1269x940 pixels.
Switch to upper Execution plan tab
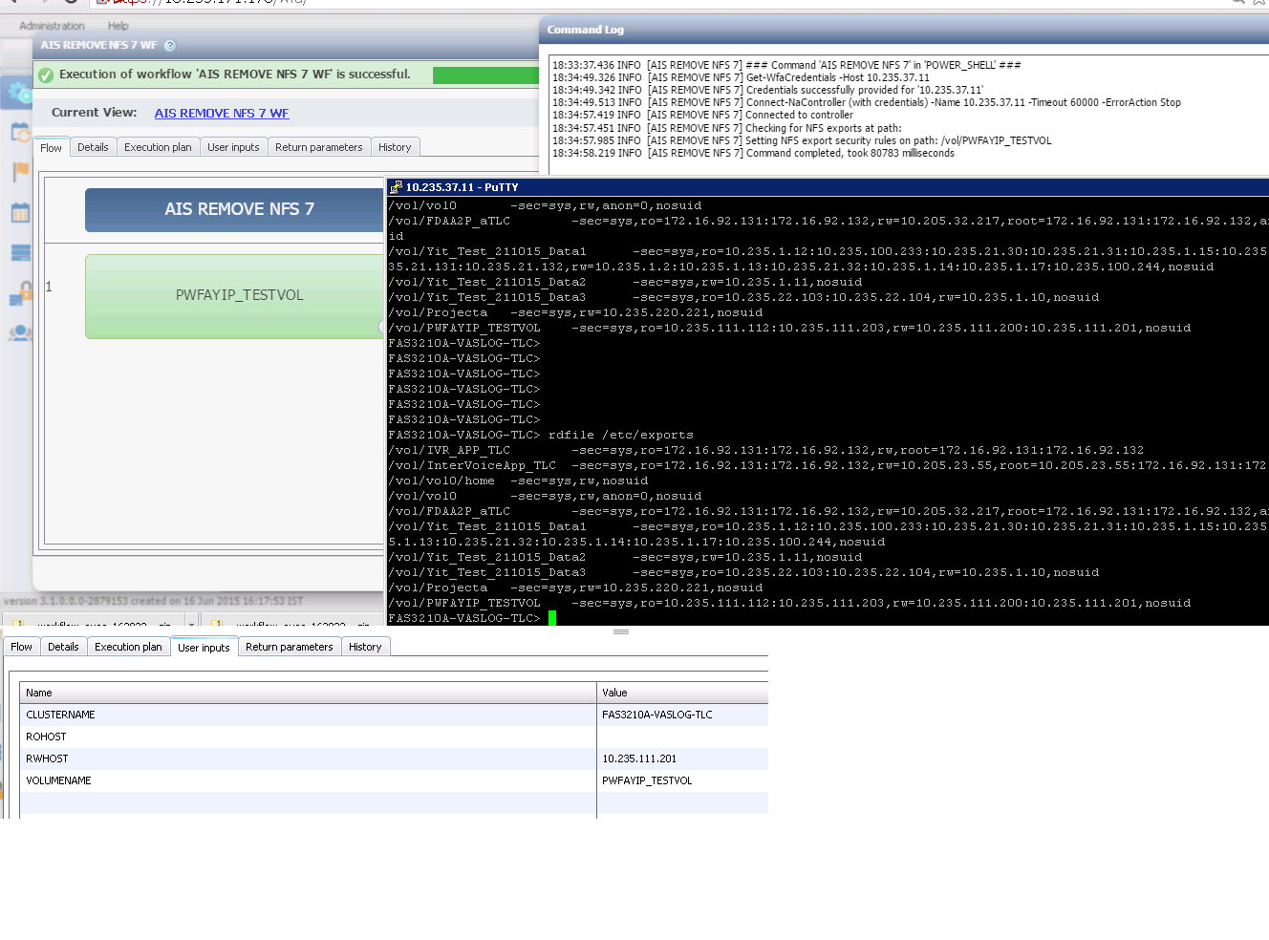coord(158,147)
